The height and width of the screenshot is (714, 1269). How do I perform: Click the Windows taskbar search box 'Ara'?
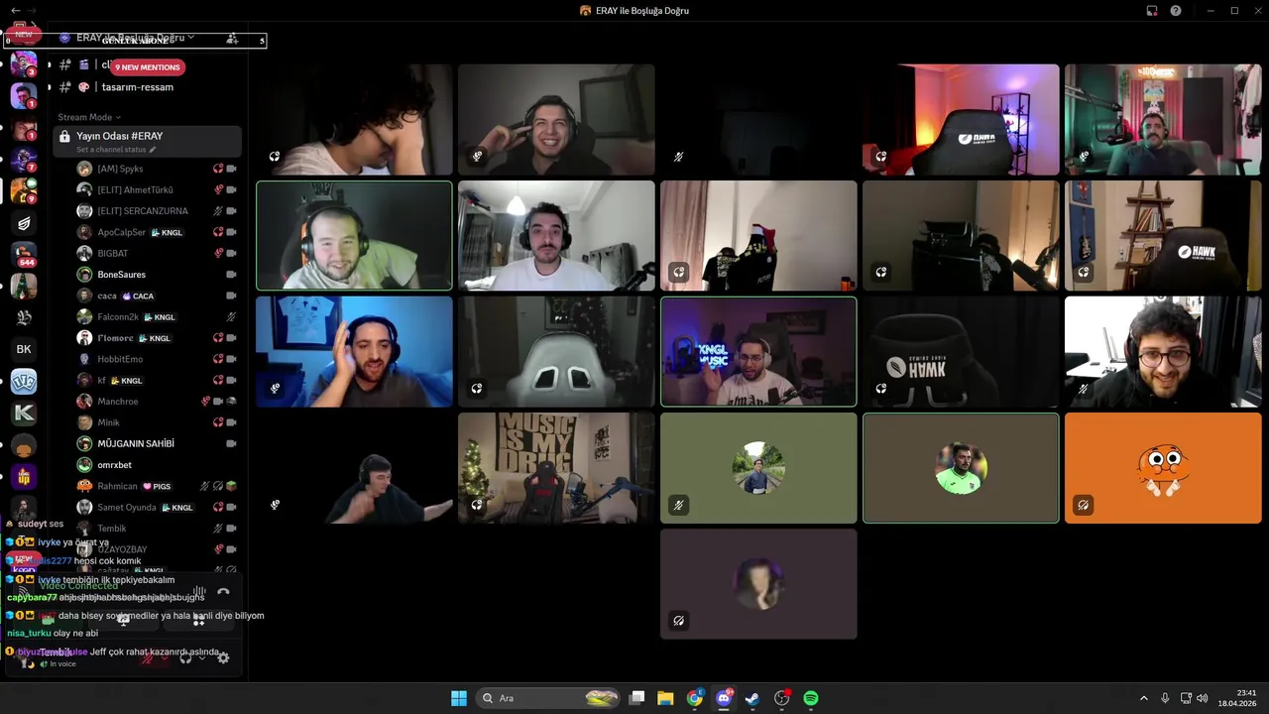point(549,698)
